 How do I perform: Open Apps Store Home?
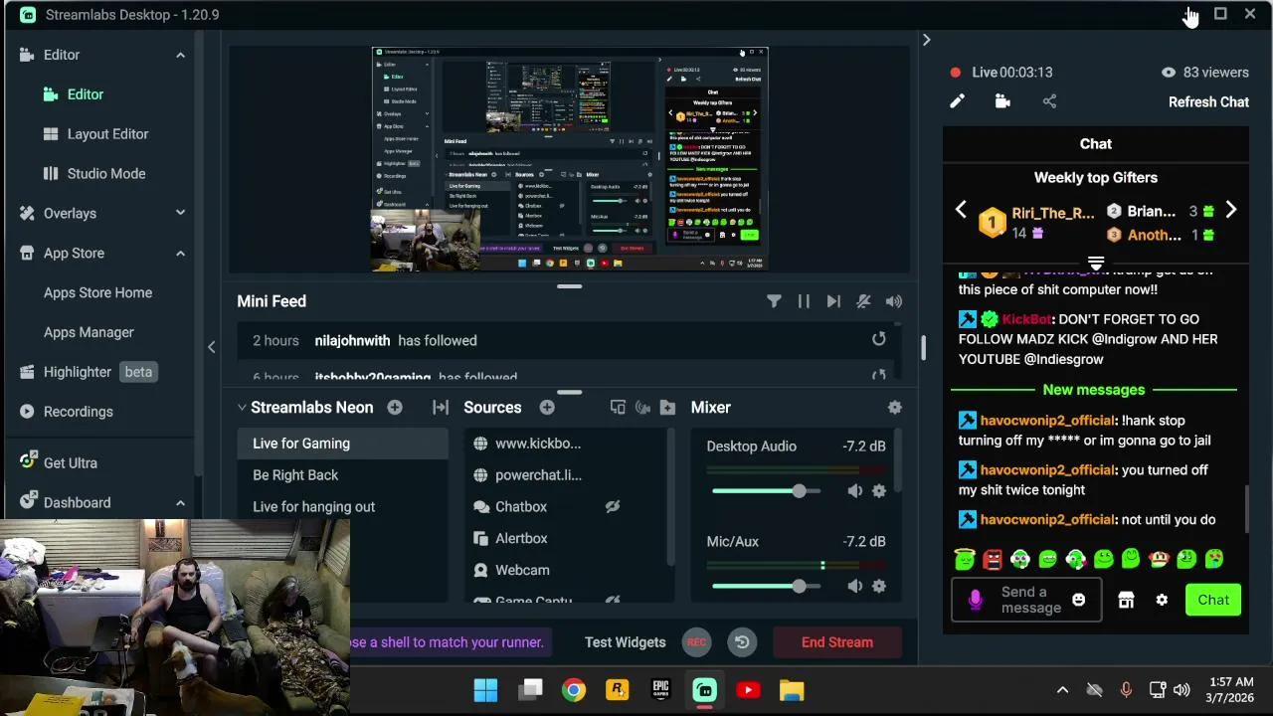point(99,292)
